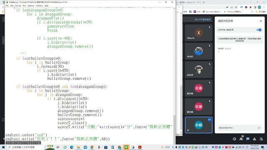Toggle the browser side panel icon
The height and width of the screenshot is (150, 267).
tap(255, 7)
